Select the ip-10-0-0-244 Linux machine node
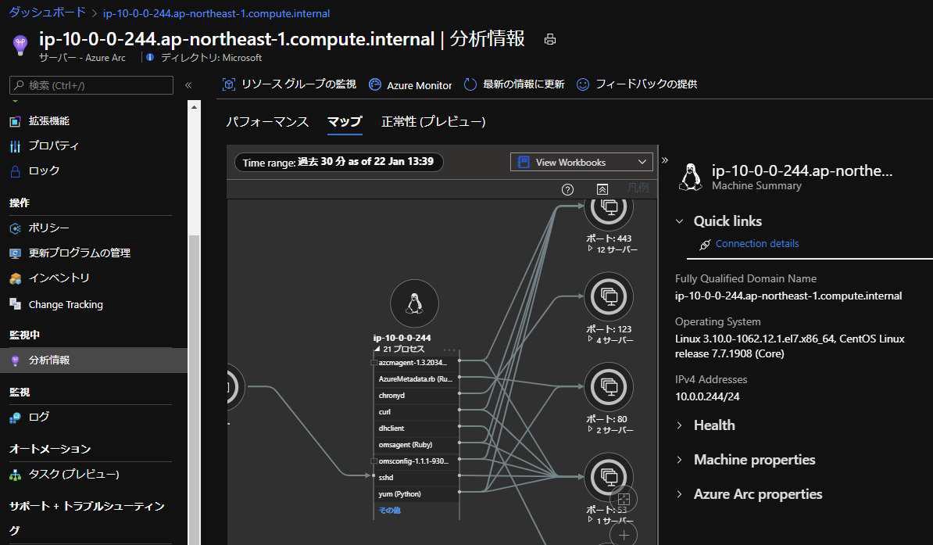 (414, 303)
